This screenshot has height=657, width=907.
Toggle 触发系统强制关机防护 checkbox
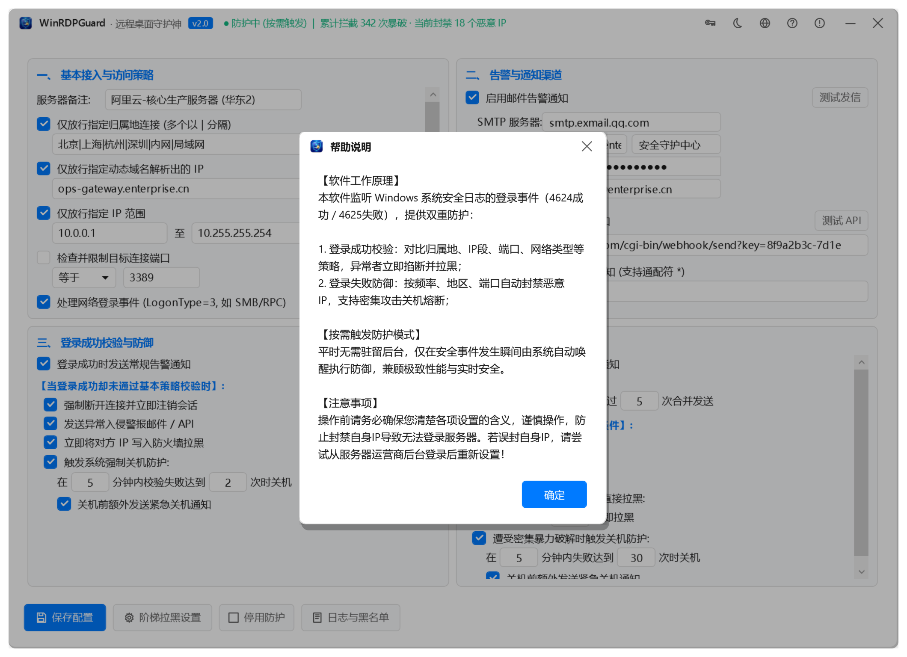[50, 462]
